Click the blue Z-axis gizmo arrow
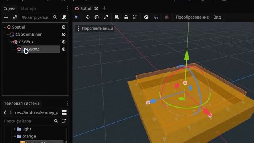The width and height of the screenshot is (254, 143). point(153,102)
